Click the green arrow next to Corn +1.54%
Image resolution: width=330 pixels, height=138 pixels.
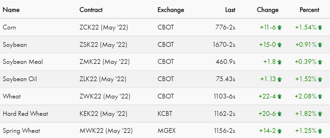tap(320, 28)
